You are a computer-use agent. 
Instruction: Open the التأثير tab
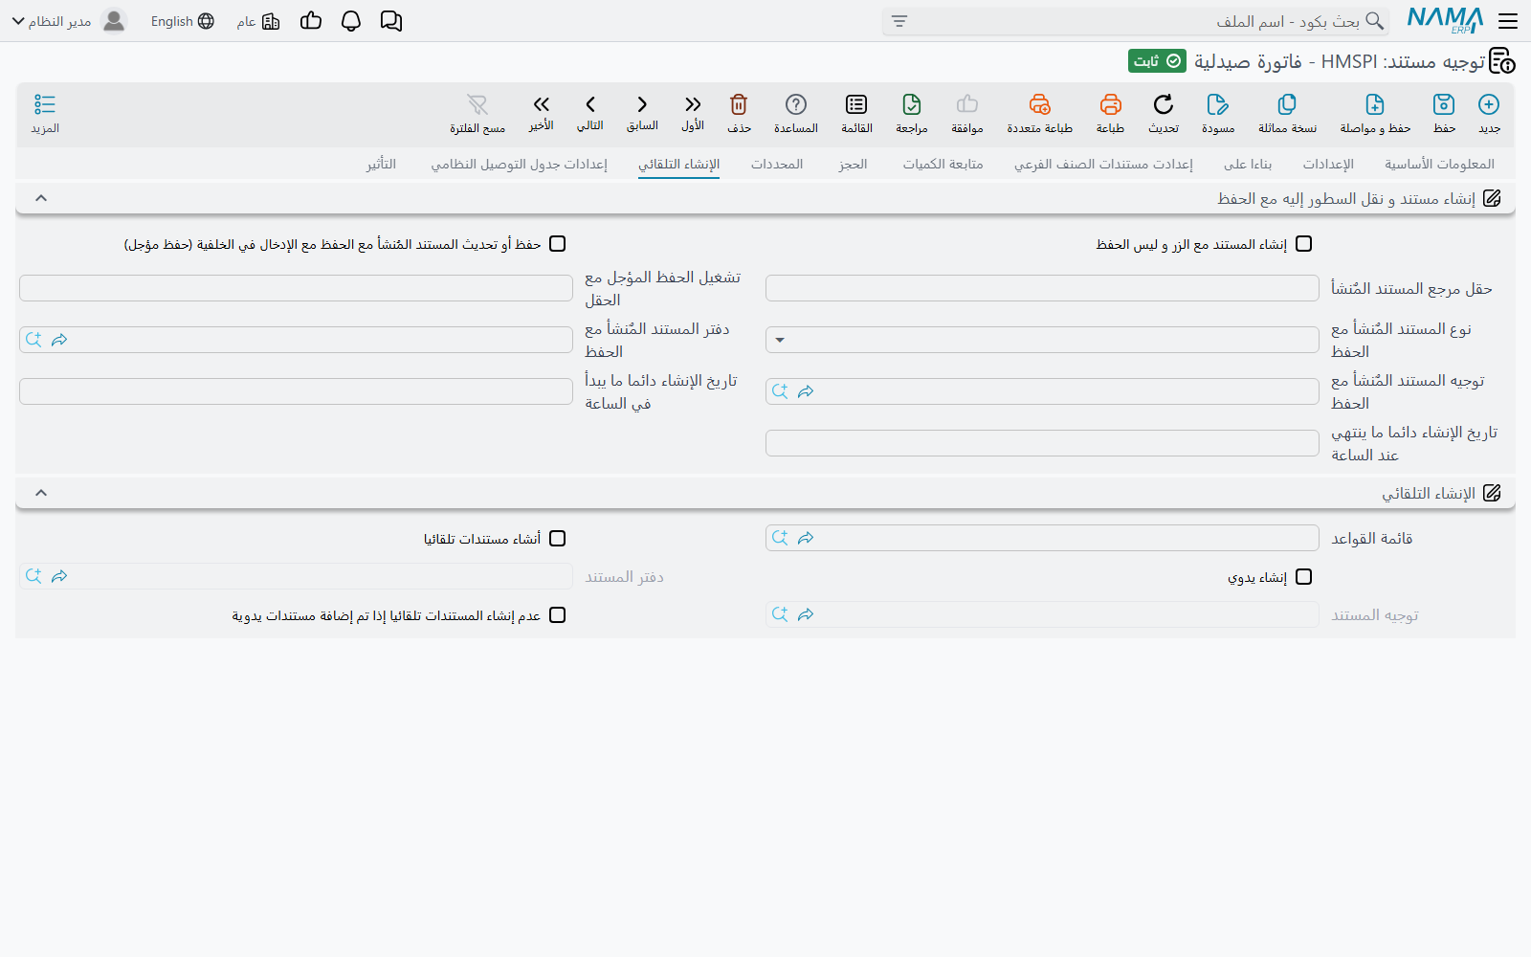pos(381,165)
